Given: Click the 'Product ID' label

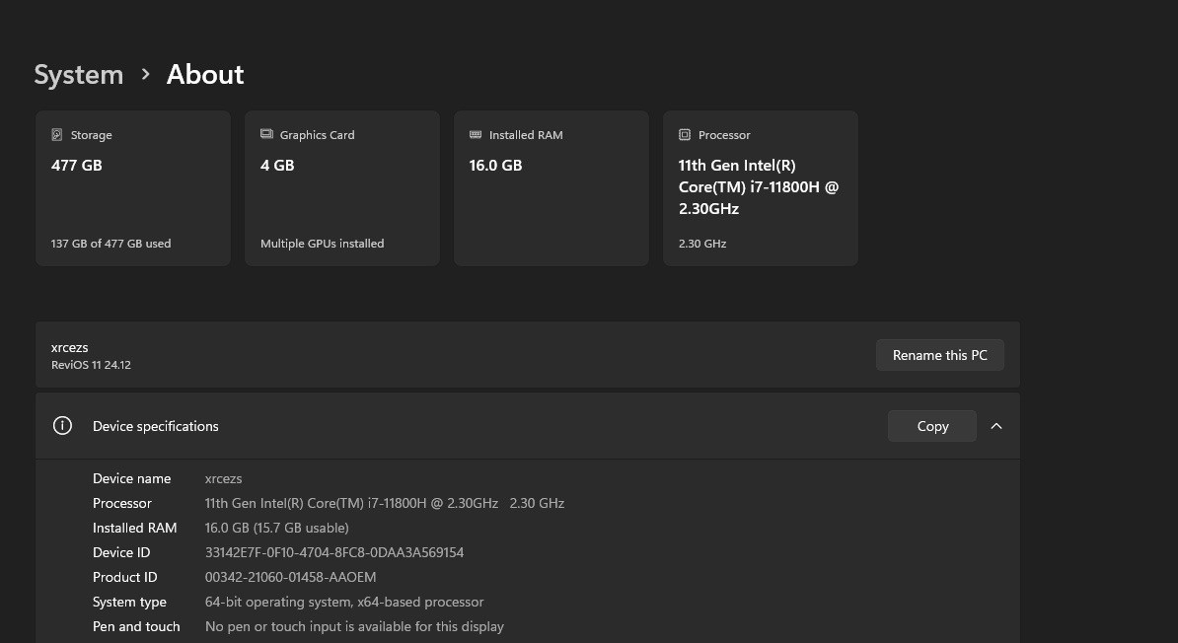Looking at the screenshot, I should pyautogui.click(x=124, y=577).
